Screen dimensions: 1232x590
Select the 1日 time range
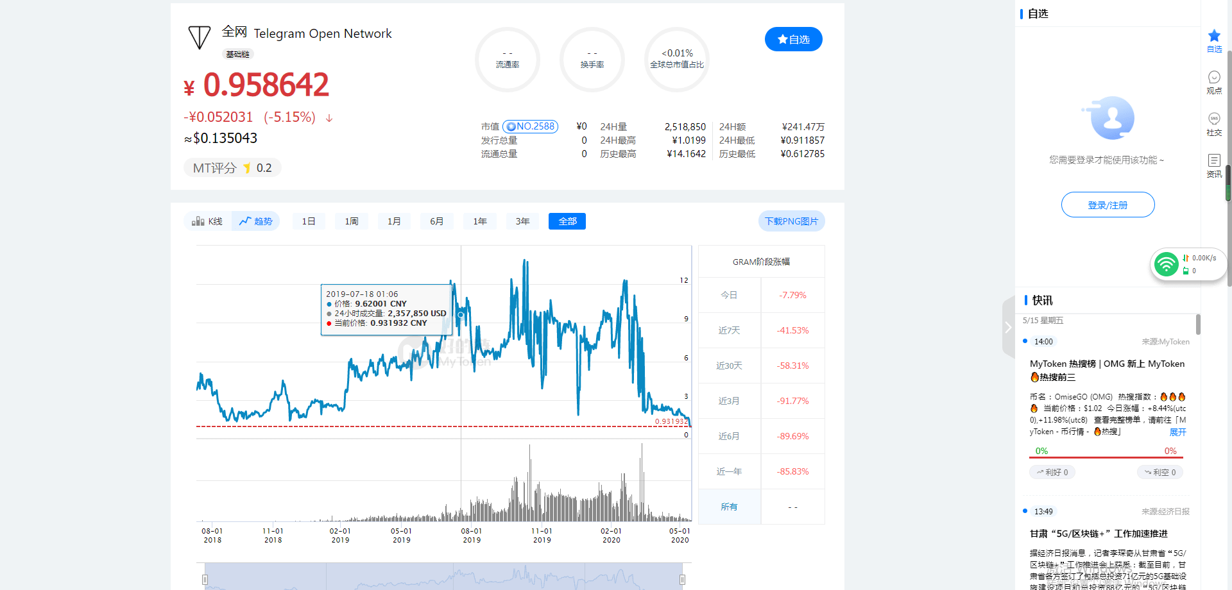pos(309,221)
